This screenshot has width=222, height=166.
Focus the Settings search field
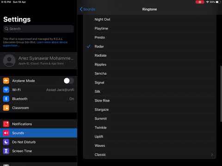[x=38, y=29]
